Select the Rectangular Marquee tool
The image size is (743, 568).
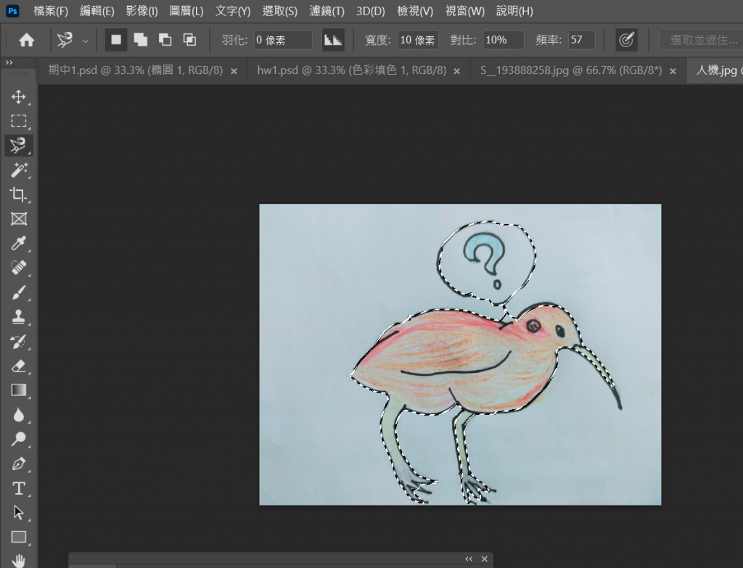point(18,121)
